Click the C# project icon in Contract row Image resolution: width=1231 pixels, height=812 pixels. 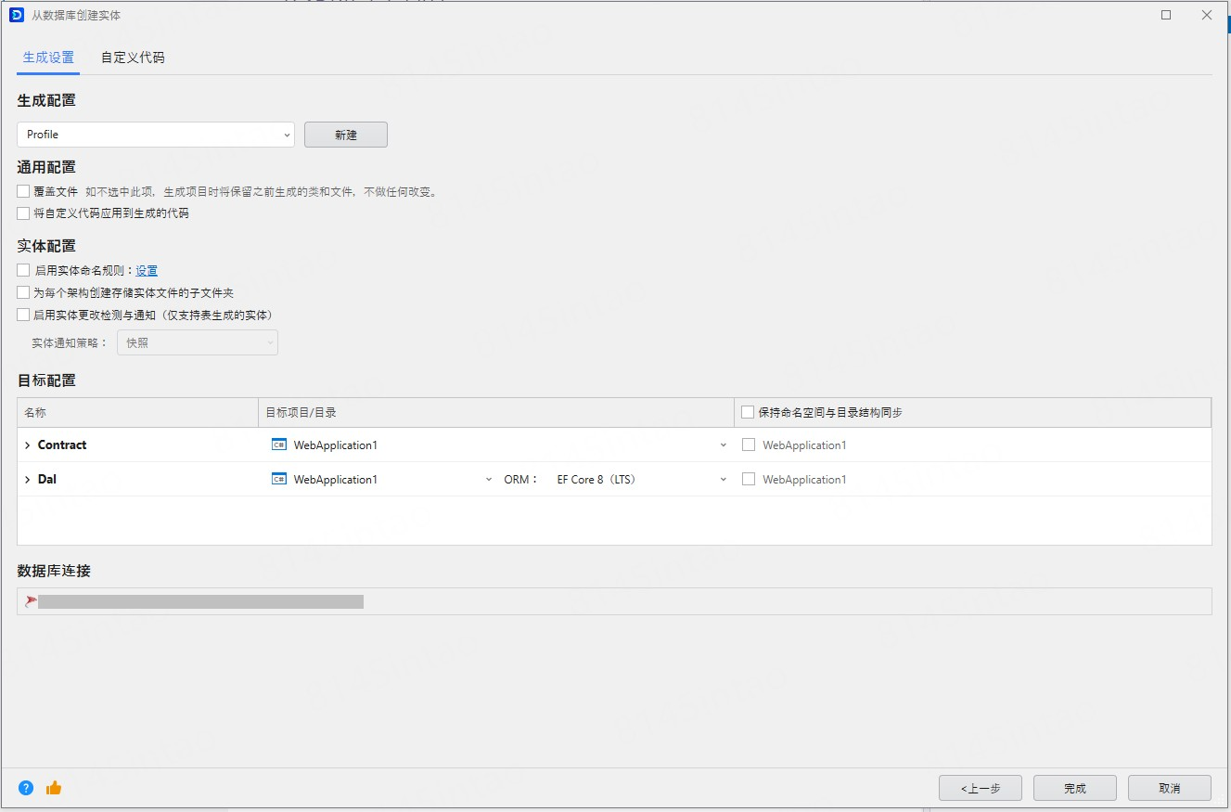[x=278, y=445]
